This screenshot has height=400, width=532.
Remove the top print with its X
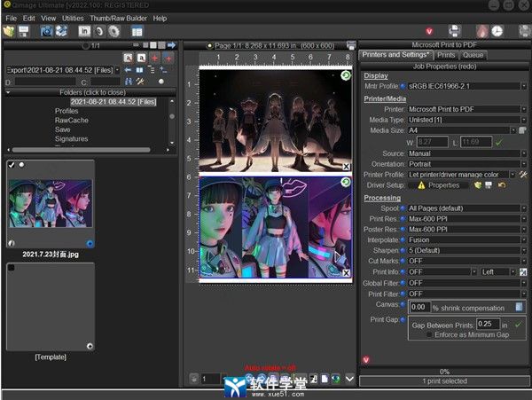click(346, 167)
